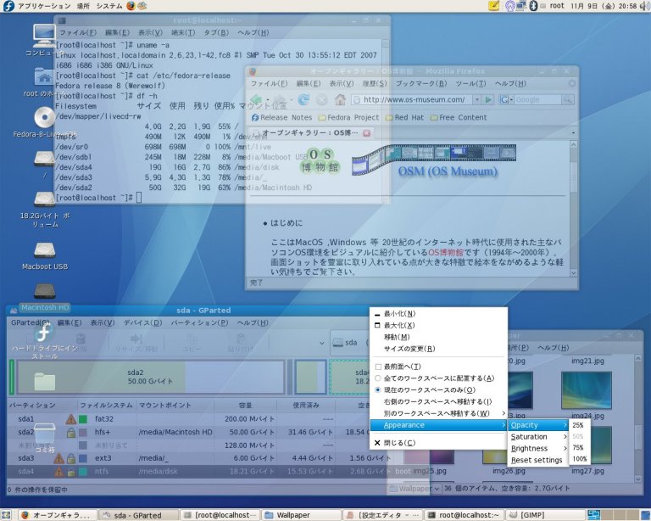The width and height of the screenshot is (651, 521).
Task: Click sticky note icon in top panel
Action: [x=493, y=6]
